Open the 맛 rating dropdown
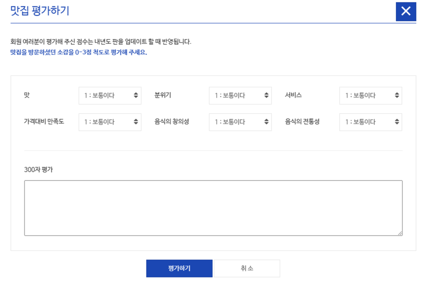 [x=110, y=96]
